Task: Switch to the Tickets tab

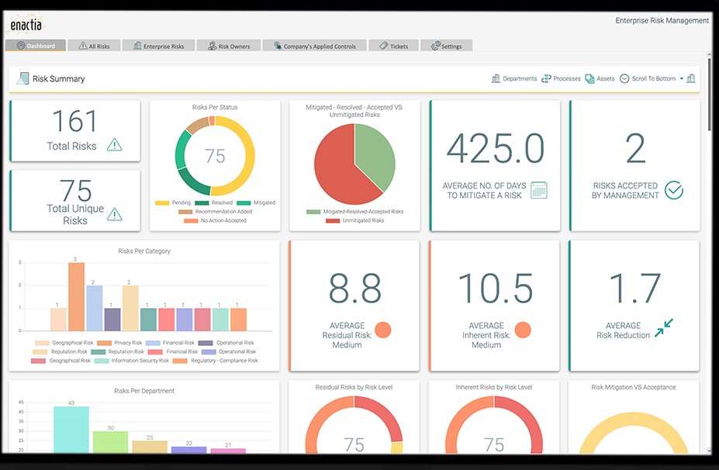Action: pos(394,46)
